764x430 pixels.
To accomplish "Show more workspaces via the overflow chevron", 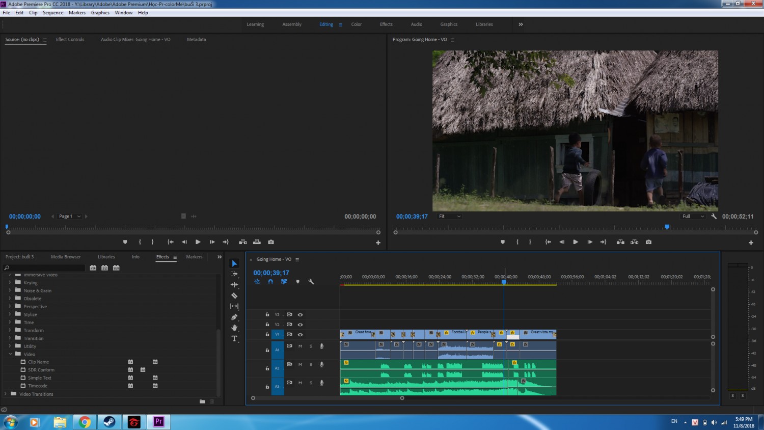I will (x=521, y=24).
